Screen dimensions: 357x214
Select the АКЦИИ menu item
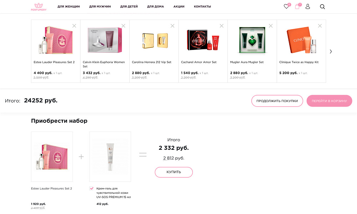[179, 6]
